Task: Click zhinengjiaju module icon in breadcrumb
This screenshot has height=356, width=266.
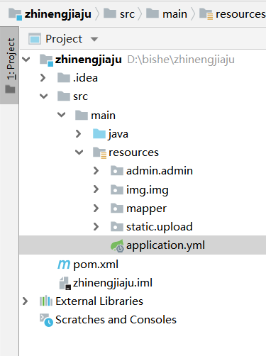Action: (15, 14)
